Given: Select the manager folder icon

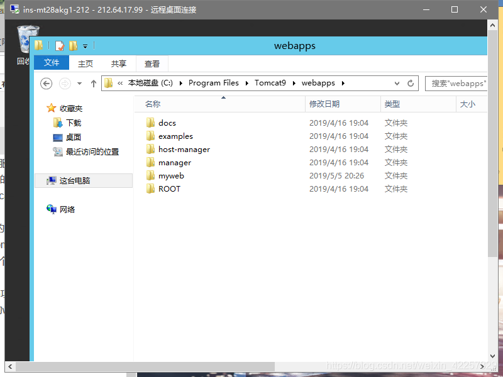Looking at the screenshot, I should [x=150, y=163].
